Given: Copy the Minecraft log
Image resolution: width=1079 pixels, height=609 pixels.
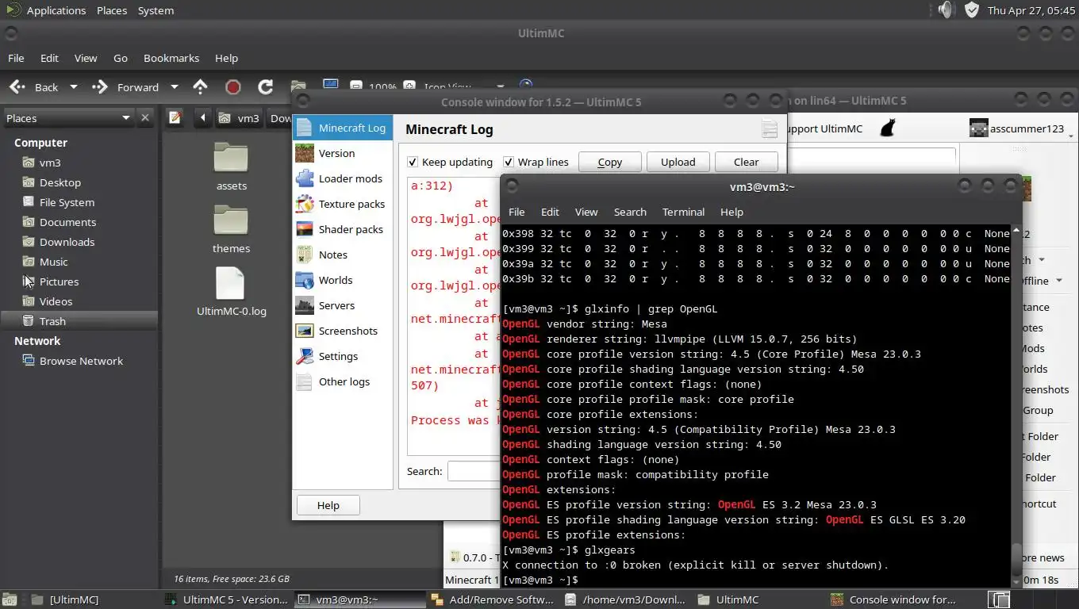Looking at the screenshot, I should (609, 162).
